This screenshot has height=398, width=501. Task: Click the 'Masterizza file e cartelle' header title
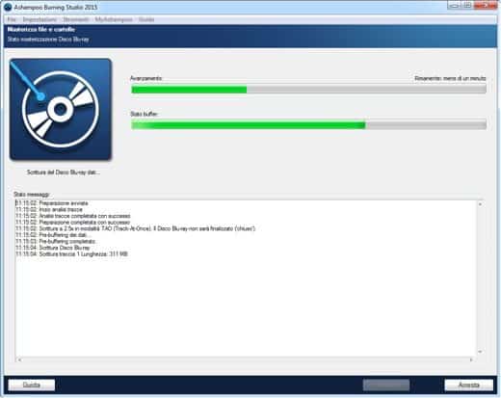click(41, 30)
